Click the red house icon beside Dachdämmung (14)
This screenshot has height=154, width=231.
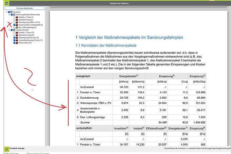[x=17, y=35]
